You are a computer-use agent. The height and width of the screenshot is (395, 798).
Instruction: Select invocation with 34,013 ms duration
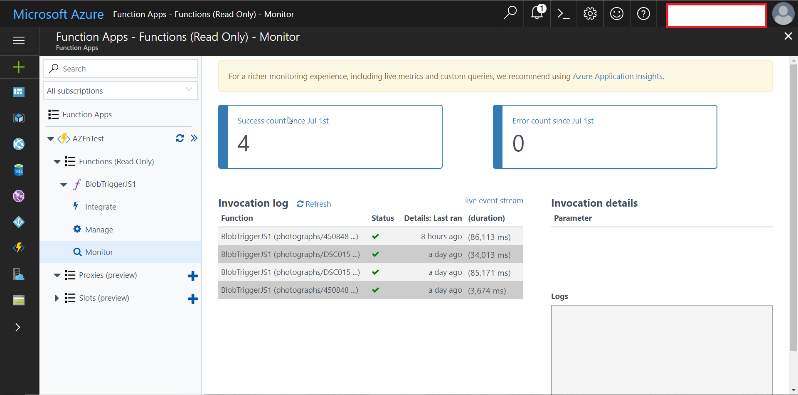371,254
